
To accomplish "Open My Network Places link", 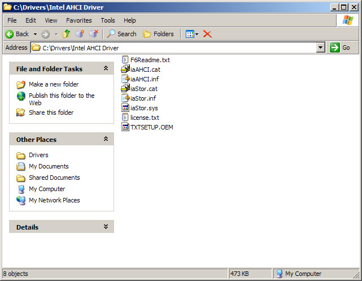I will pyautogui.click(x=54, y=200).
